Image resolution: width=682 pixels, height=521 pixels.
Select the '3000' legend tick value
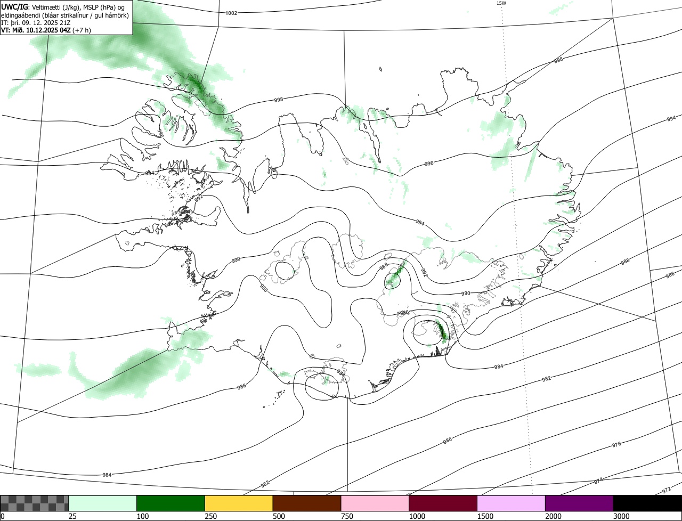(x=622, y=516)
